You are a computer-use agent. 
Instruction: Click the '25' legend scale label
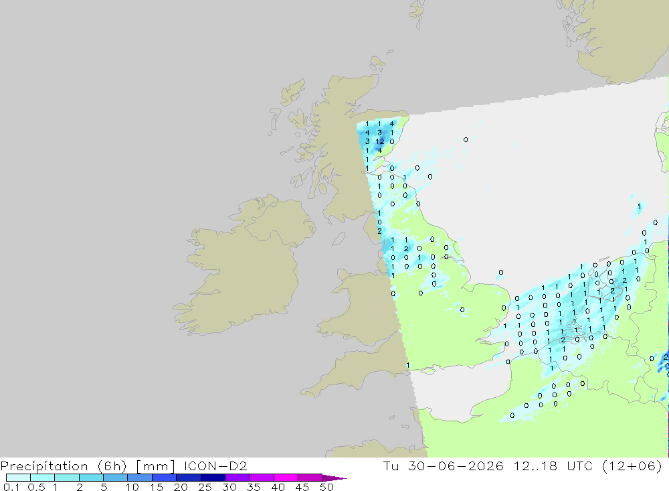click(x=205, y=487)
